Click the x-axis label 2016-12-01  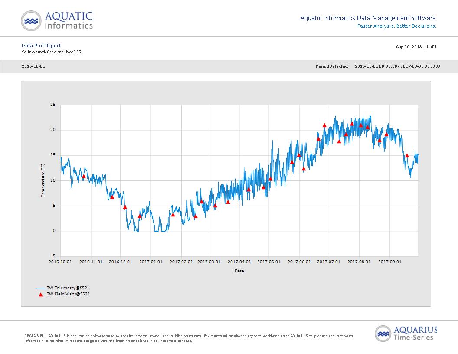click(x=120, y=262)
